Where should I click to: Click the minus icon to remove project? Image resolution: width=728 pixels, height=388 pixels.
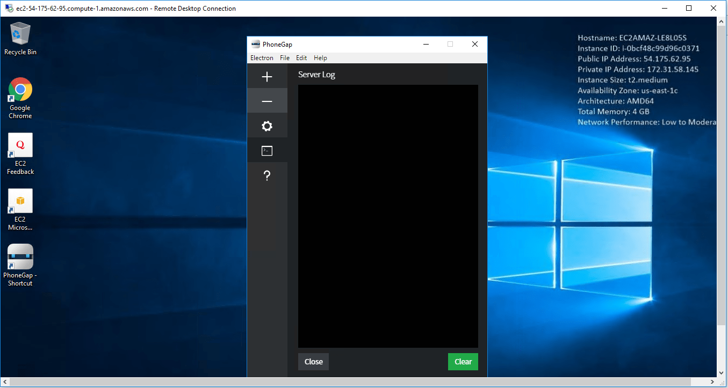tap(267, 101)
